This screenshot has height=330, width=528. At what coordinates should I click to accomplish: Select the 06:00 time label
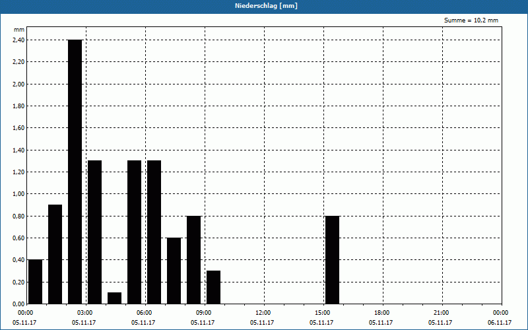pos(145,313)
